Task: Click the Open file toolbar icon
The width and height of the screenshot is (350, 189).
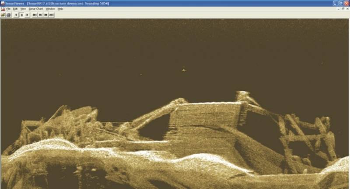Action: (3, 15)
